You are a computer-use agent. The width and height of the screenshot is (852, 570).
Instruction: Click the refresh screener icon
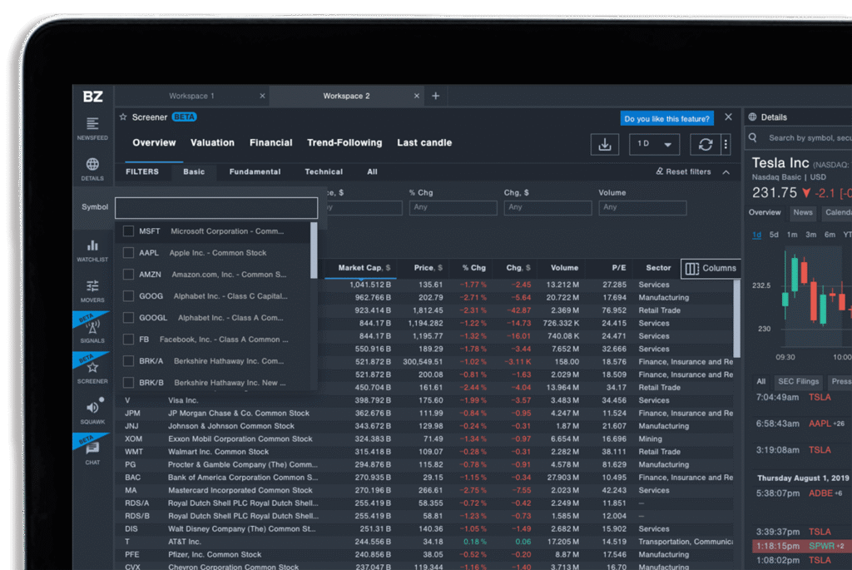(x=705, y=144)
